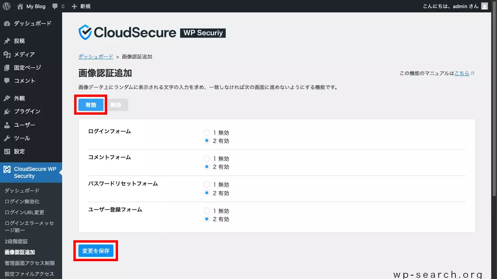Select 無効 for ユーザー登録フォーム
Viewport: 497px width, 279px height.
click(x=207, y=211)
